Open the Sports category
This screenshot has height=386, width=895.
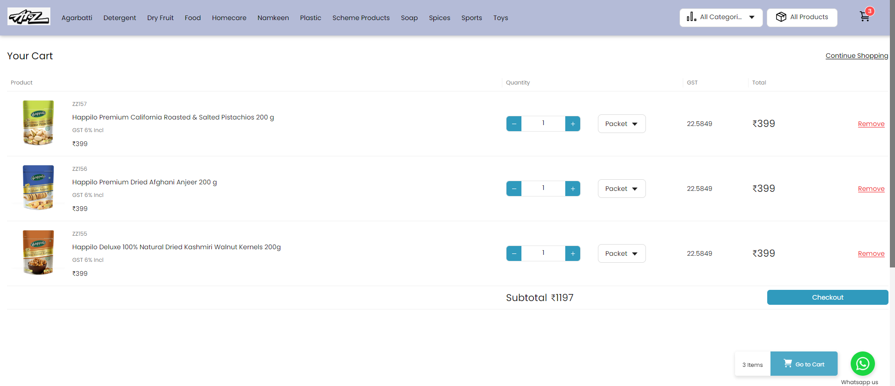tap(472, 18)
